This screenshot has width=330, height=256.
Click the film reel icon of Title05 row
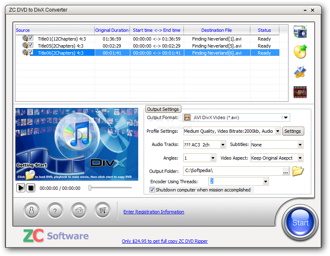click(25, 45)
